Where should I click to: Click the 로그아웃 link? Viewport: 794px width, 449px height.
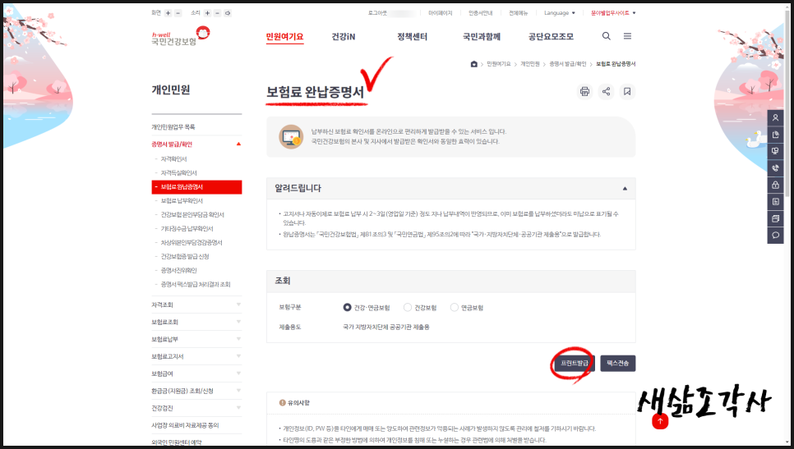[377, 13]
